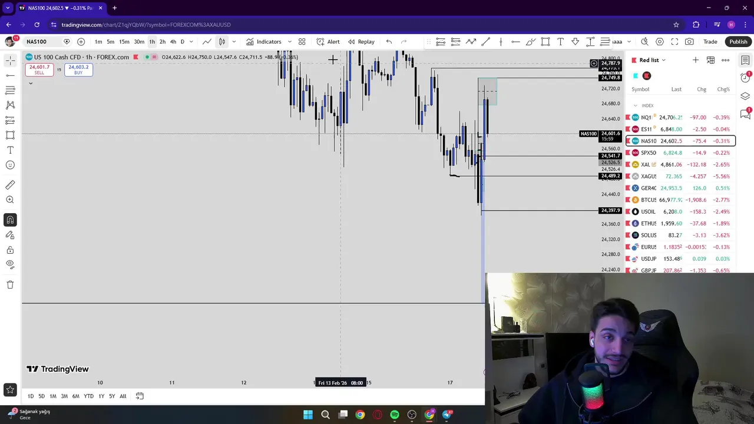Select the crosshair cursor tool
This screenshot has height=424, width=754.
click(10, 60)
